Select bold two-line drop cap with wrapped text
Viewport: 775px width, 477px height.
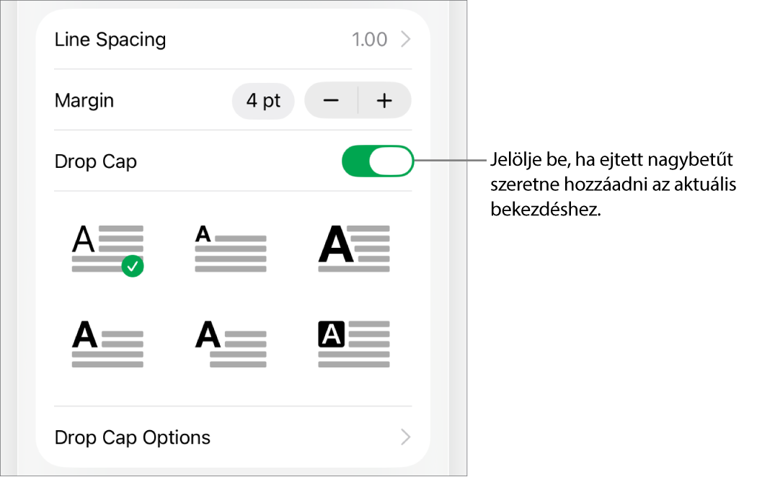(107, 344)
